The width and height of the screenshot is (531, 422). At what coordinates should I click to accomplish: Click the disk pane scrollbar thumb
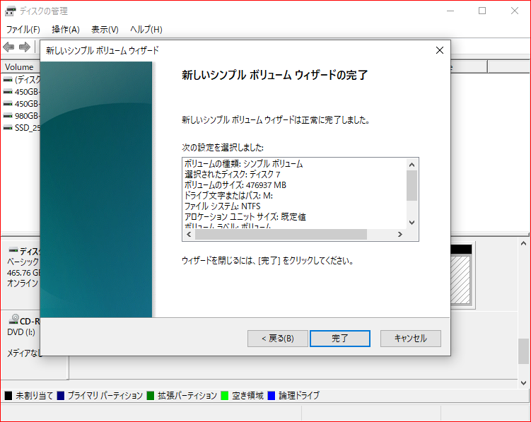523,351
